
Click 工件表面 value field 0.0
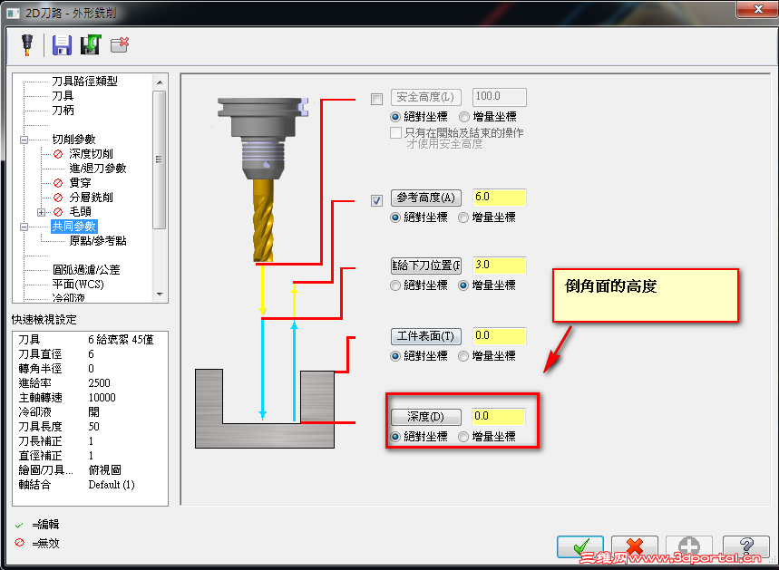pos(499,335)
